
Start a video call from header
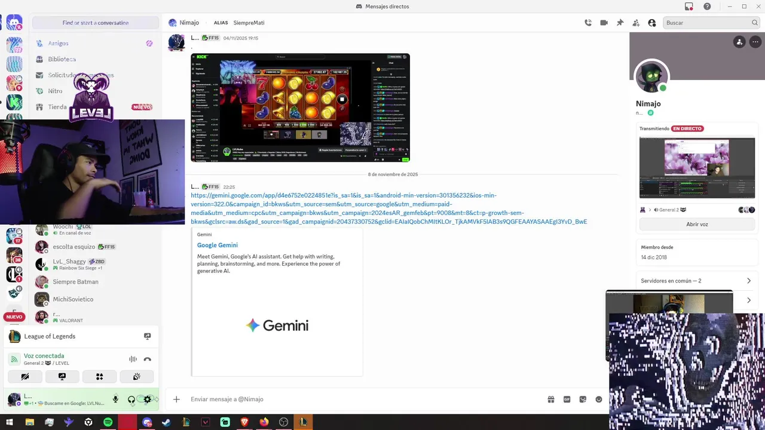(x=604, y=23)
